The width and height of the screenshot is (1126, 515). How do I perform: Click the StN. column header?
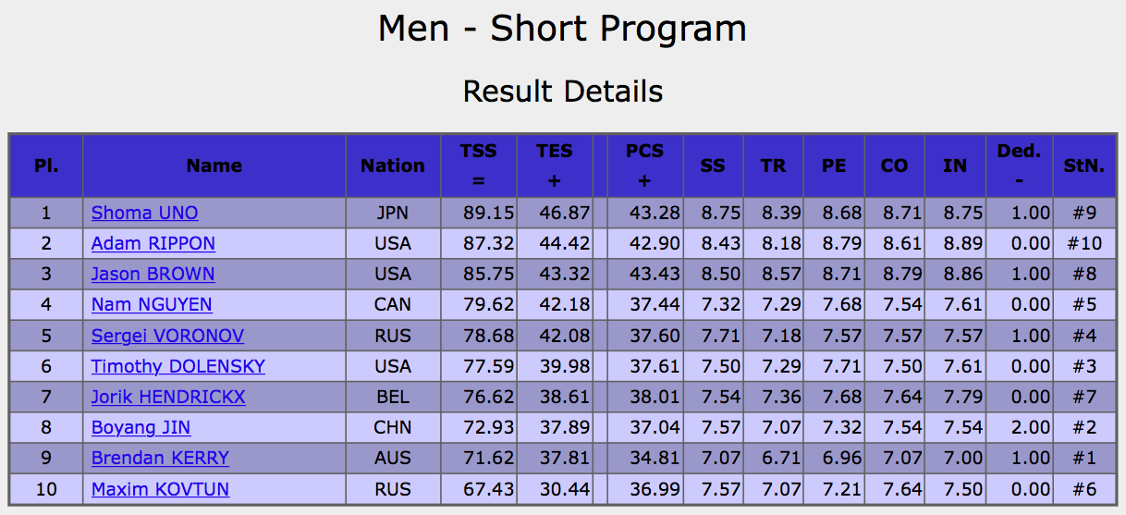1084,166
